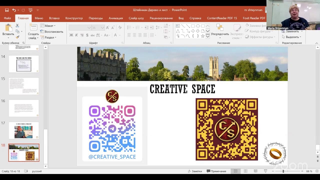The height and width of the screenshot is (180, 320).
Task: Open Notes pane via Заметки
Action: coord(195,171)
